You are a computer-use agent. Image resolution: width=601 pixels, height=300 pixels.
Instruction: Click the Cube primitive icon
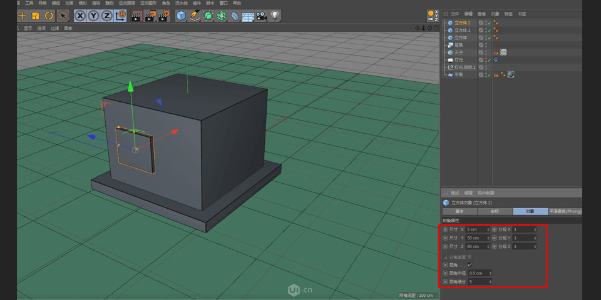coord(181,16)
